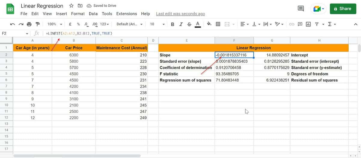Move document to folder icon
This screenshot has height=158, width=361.
80,6
